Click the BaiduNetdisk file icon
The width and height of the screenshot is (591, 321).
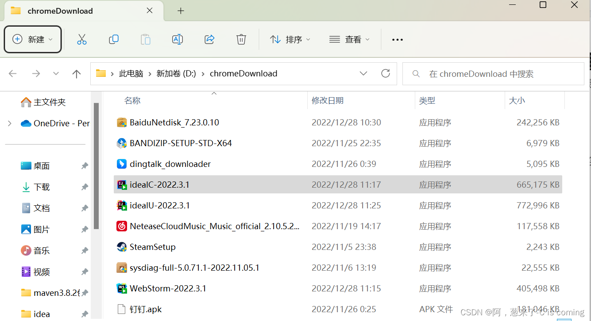122,122
